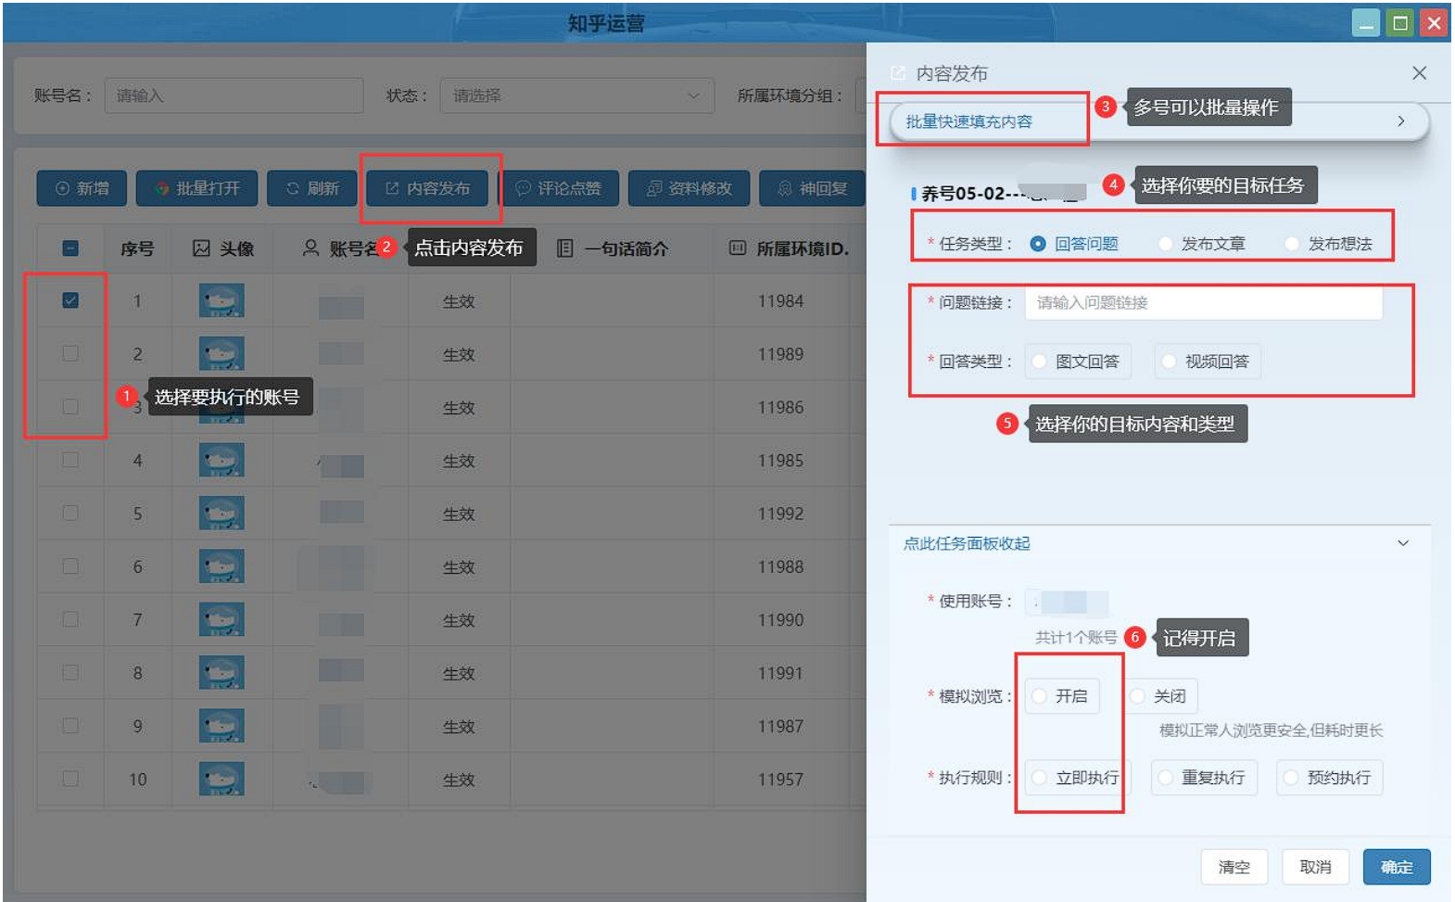Click the 刷新 refresh button
The image size is (1455, 902).
click(312, 188)
